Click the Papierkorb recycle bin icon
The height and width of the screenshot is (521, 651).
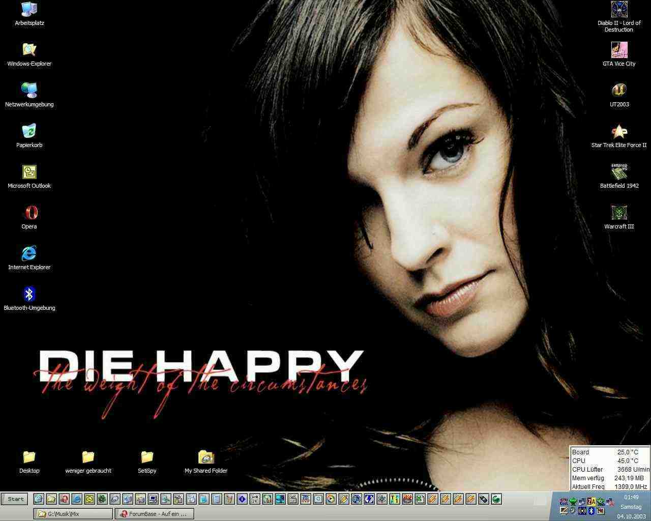point(29,136)
